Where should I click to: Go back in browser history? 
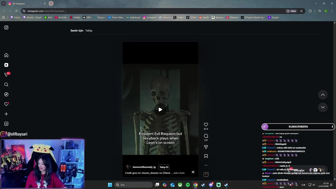pos(4,11)
